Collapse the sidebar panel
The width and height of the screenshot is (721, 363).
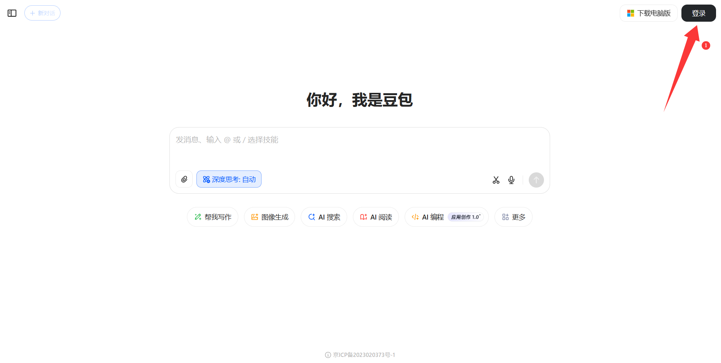(x=12, y=13)
